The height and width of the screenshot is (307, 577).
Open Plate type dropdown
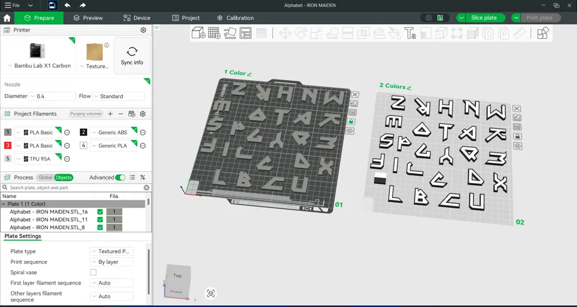click(x=111, y=252)
